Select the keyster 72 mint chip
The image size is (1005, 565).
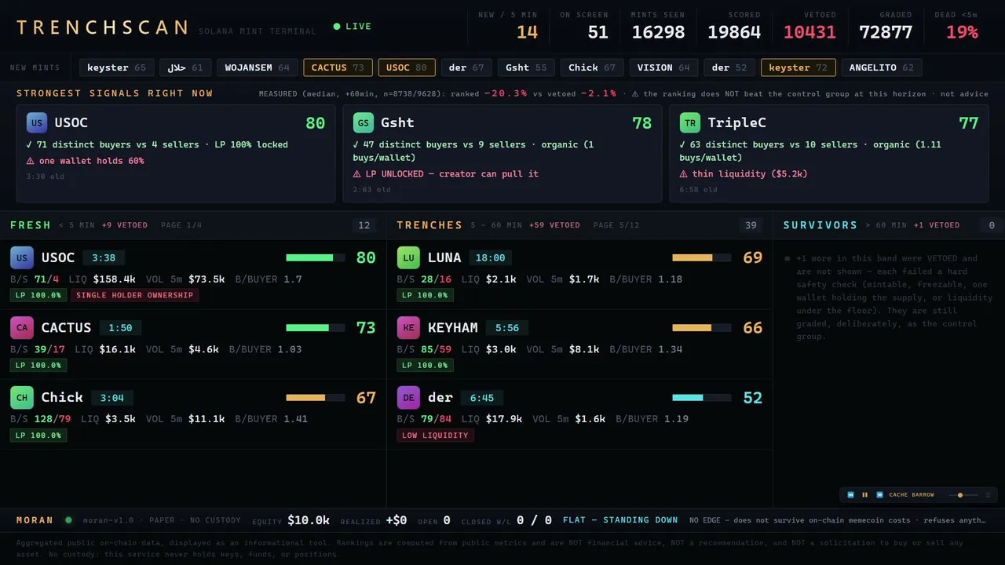[x=798, y=67]
